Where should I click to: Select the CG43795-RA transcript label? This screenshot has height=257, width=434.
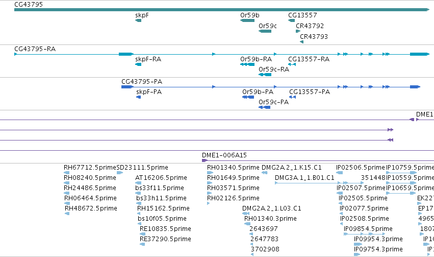(35, 49)
